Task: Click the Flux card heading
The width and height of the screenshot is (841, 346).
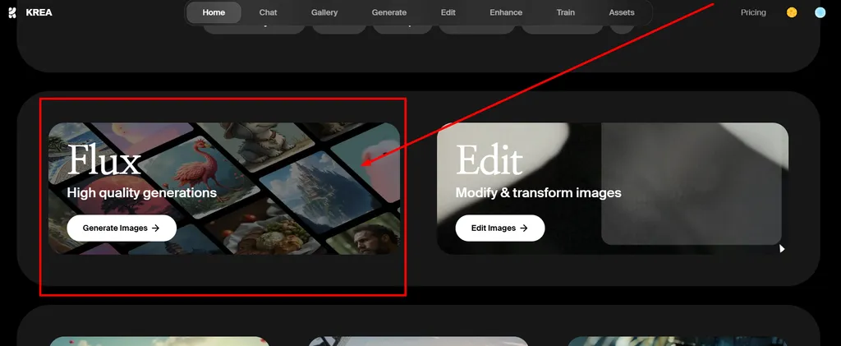Action: coord(104,160)
